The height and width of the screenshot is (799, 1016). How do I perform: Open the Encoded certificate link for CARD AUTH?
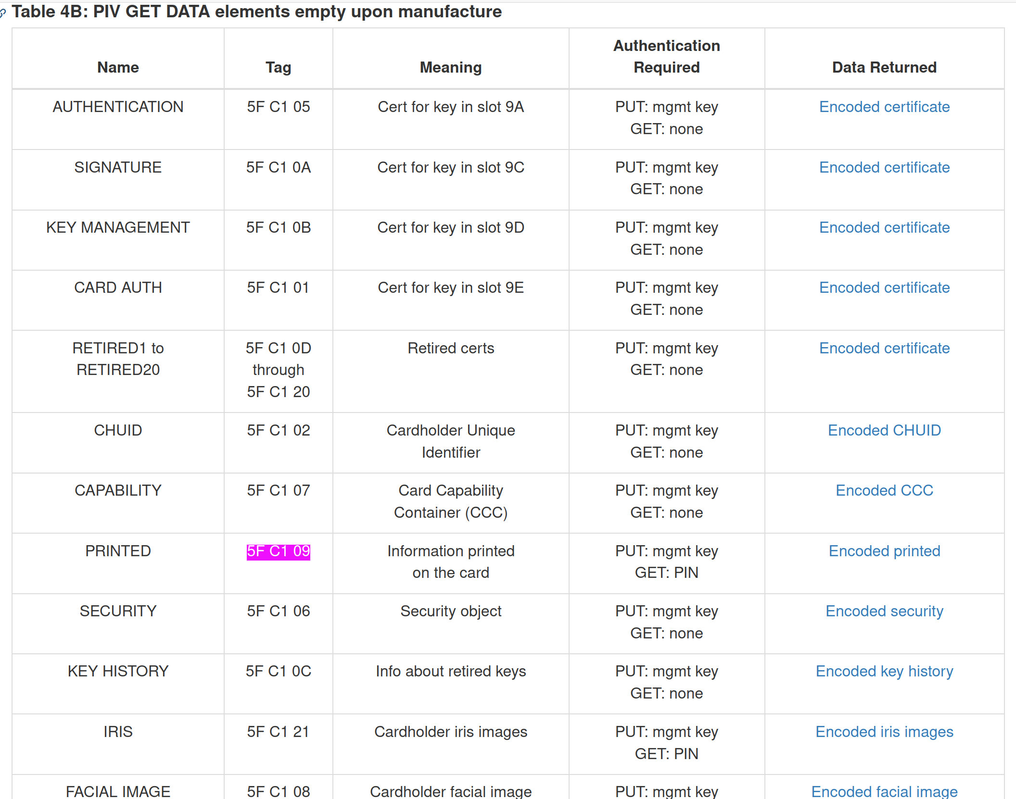(884, 287)
